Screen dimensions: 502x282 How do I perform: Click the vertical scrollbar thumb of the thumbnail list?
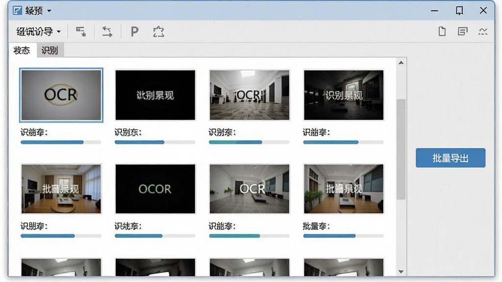click(x=401, y=149)
